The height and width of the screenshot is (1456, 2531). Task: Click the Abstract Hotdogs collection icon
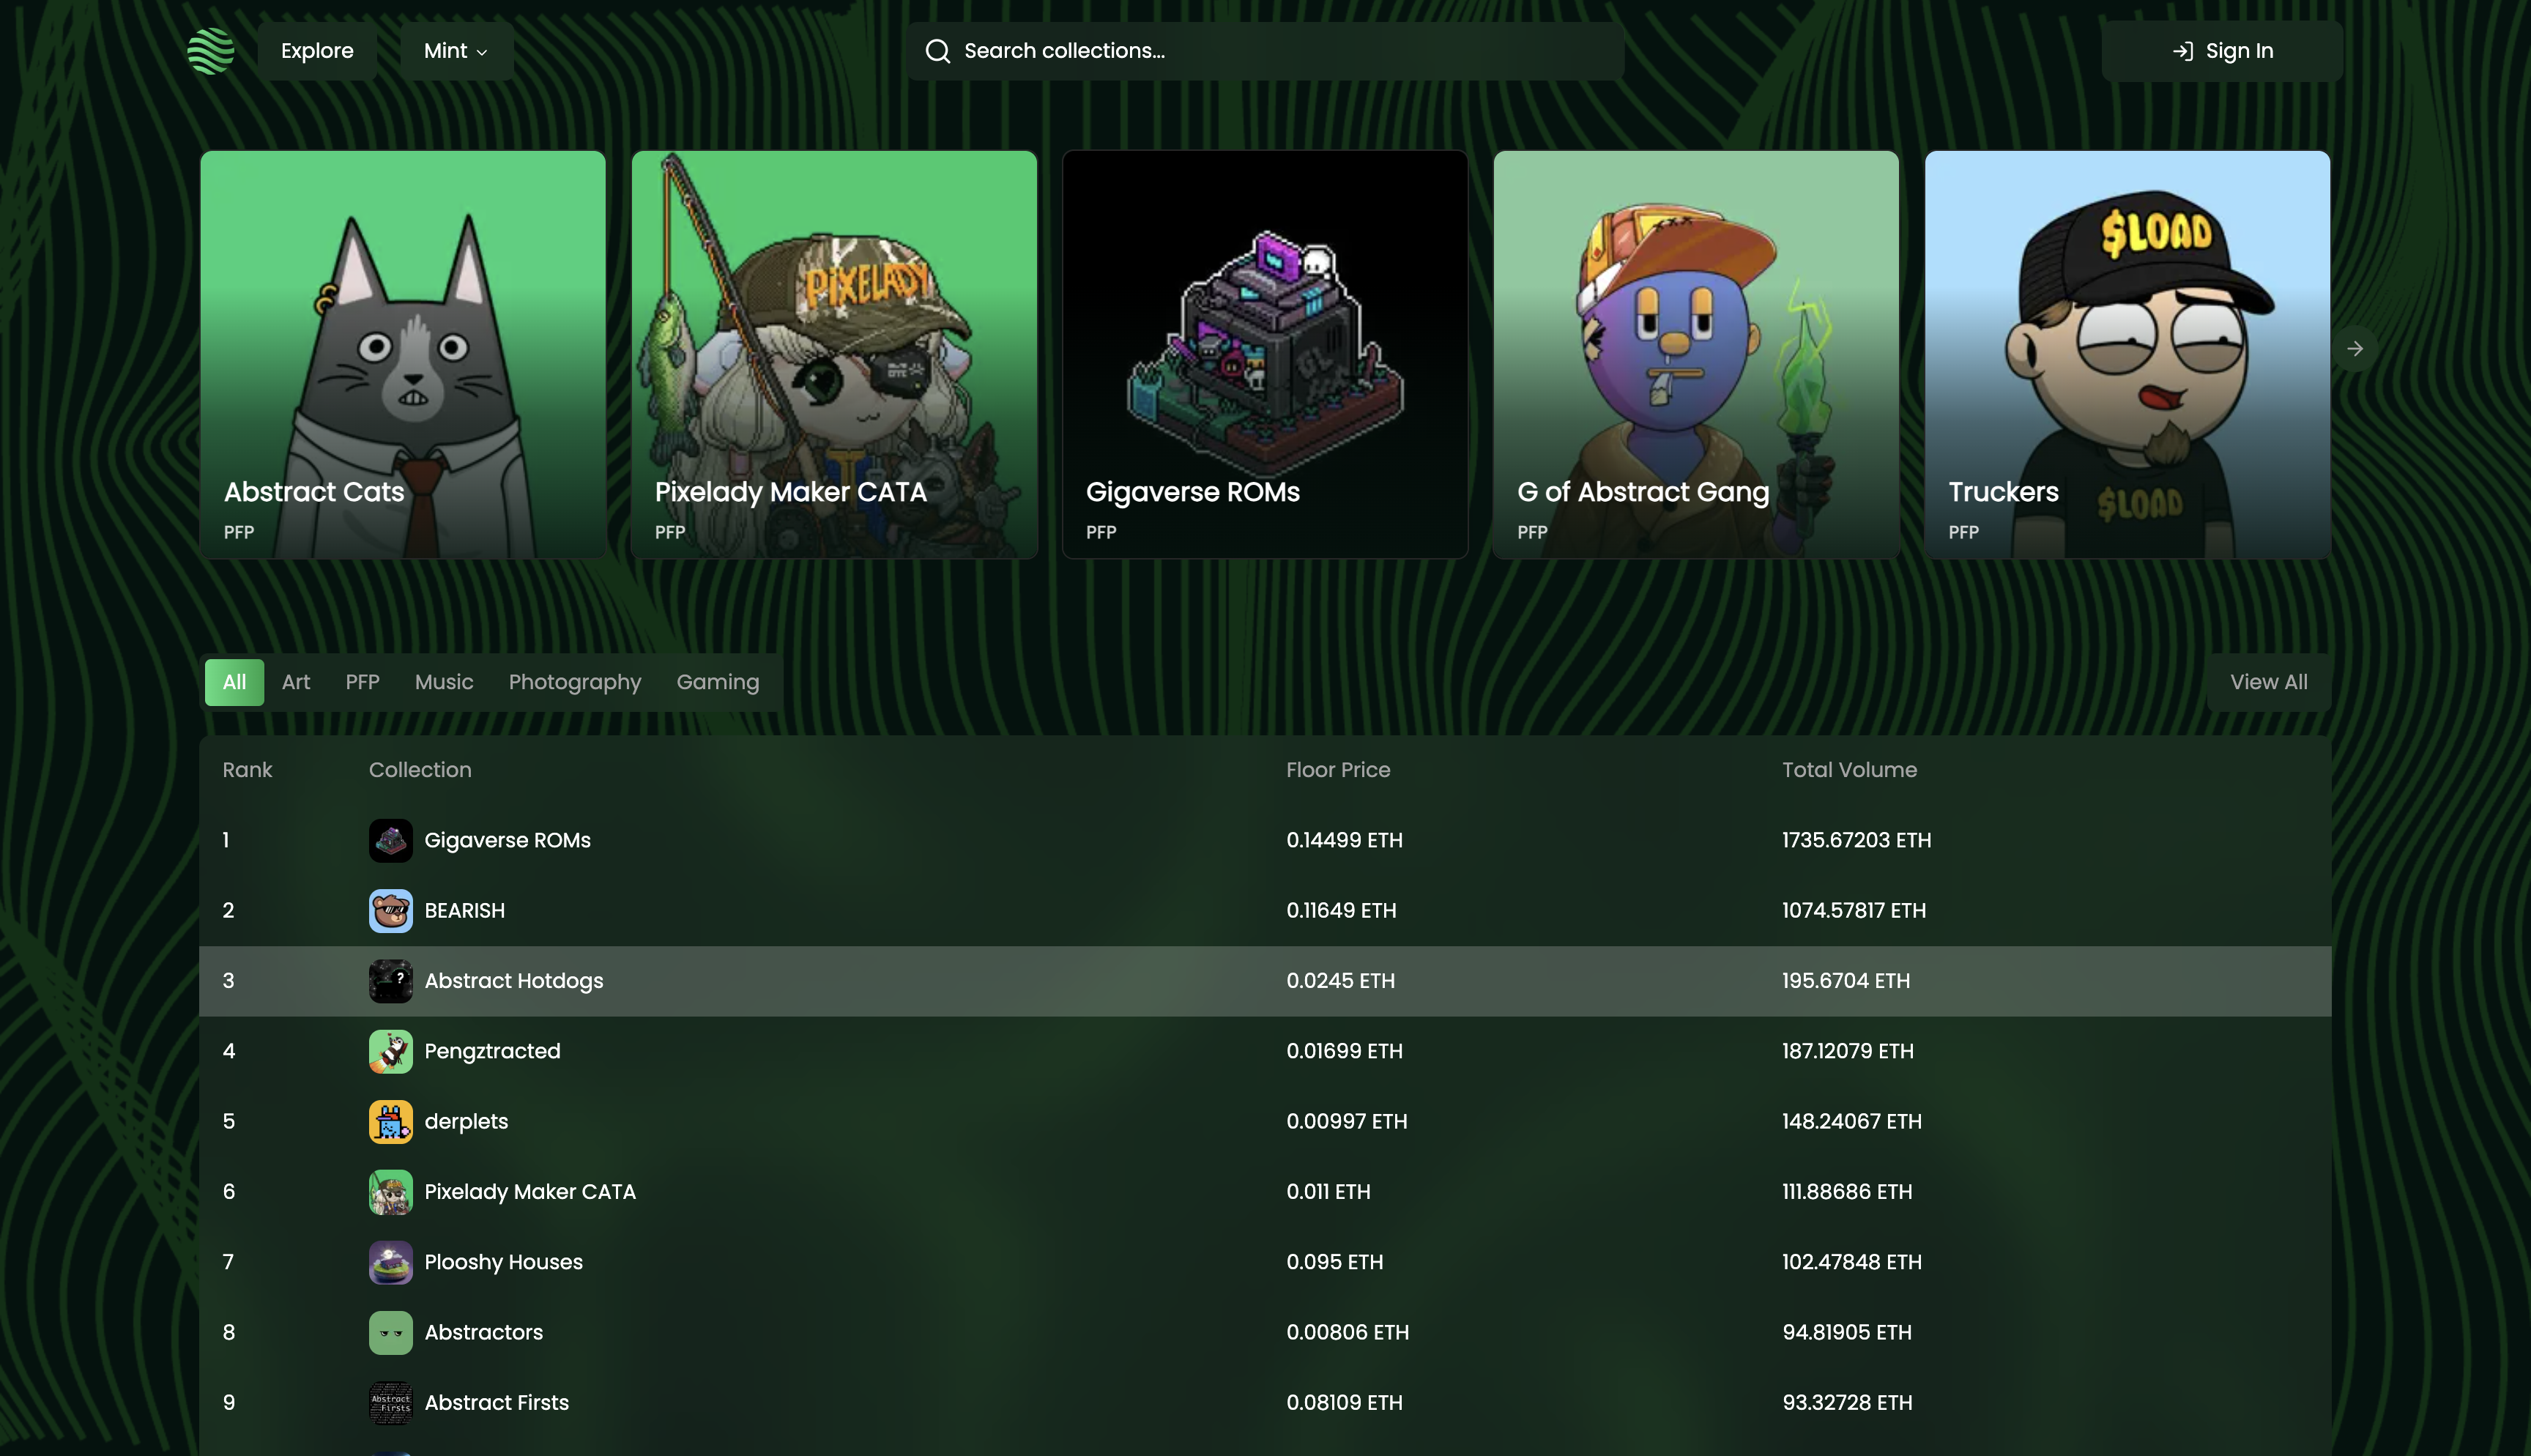pos(390,981)
